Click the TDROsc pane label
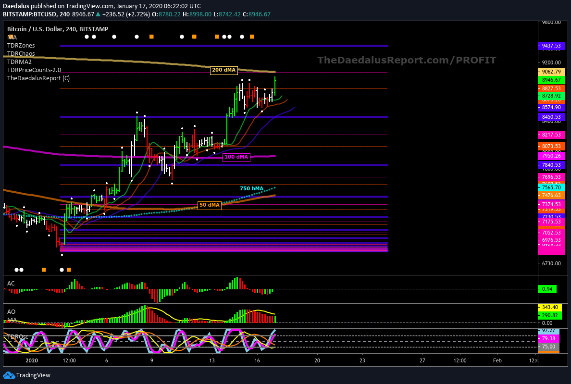The width and height of the screenshot is (571, 384). click(x=17, y=337)
